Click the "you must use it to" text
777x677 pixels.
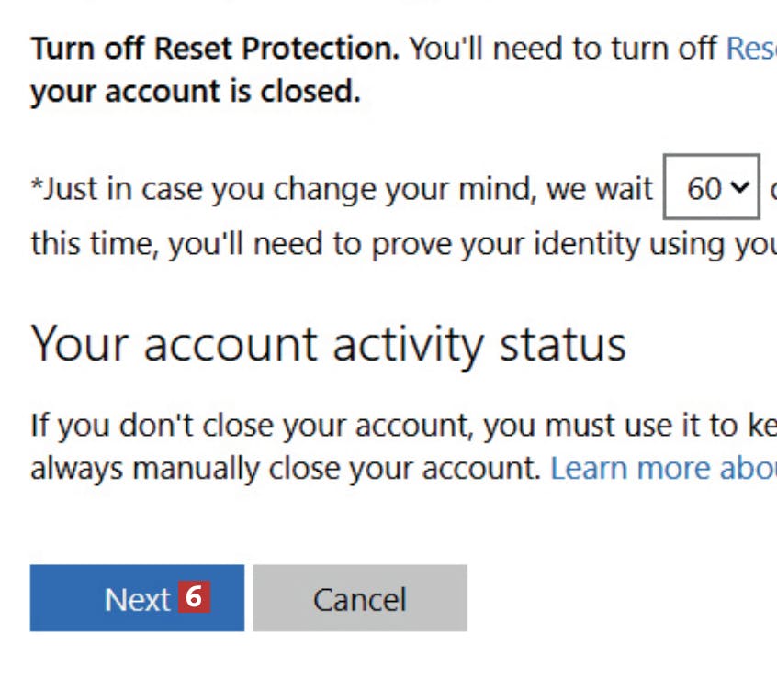[606, 426]
